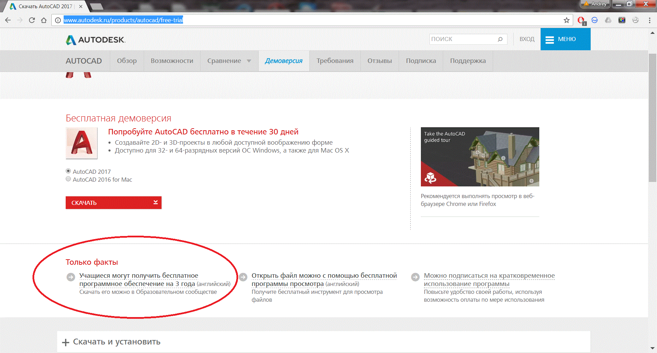Click the scrollbar down arrow

(x=653, y=349)
